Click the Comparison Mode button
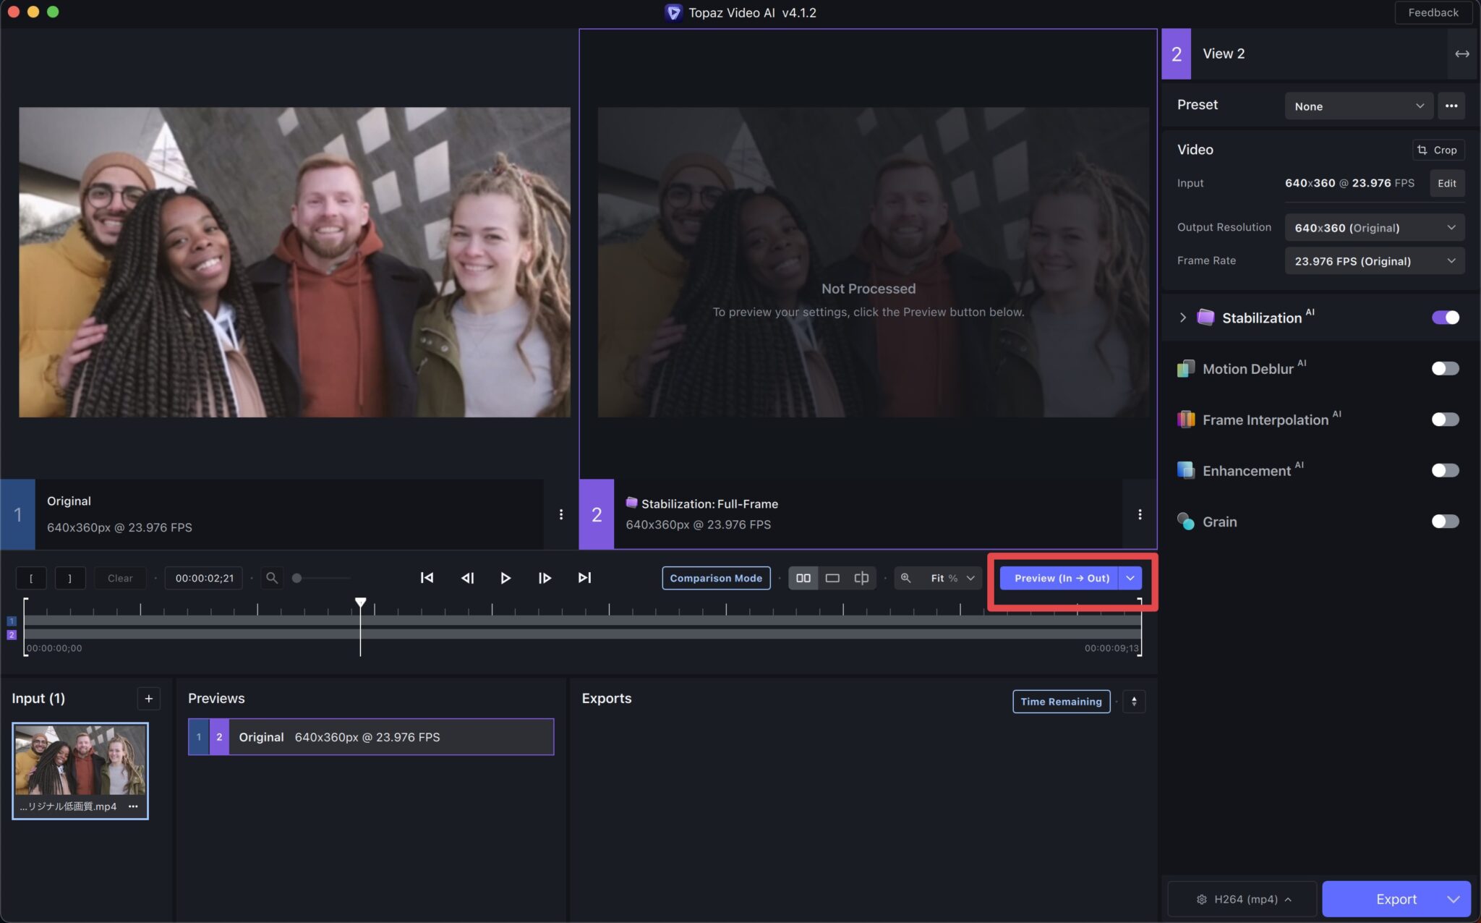This screenshot has width=1481, height=923. 715,578
